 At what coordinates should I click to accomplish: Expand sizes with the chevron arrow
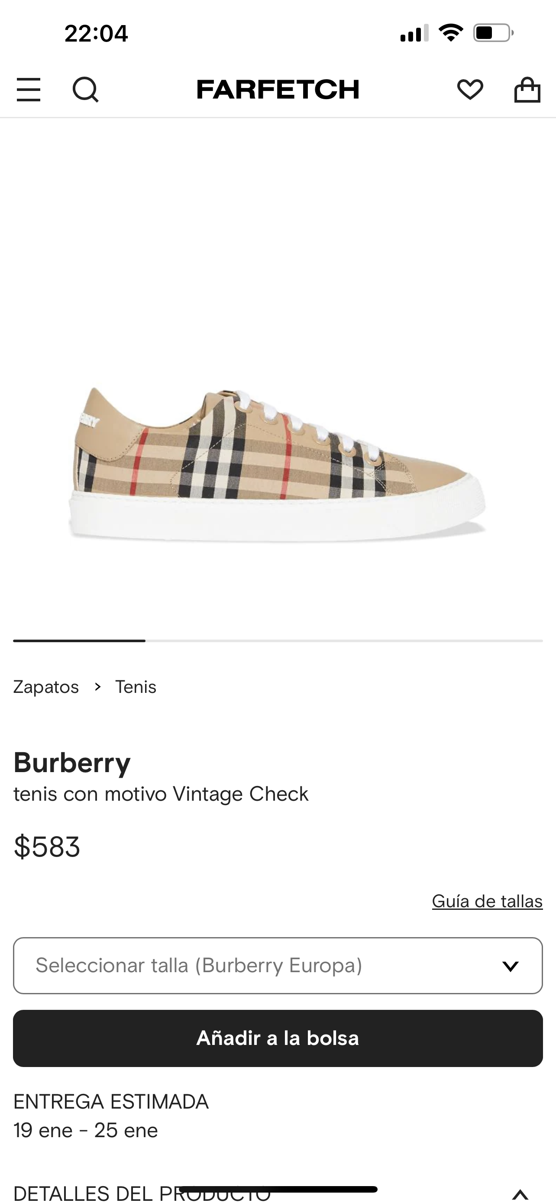(511, 965)
